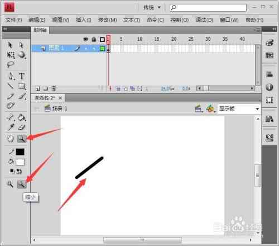Open the workspace switcher dropdown
The width and height of the screenshot is (279, 246).
tap(152, 7)
